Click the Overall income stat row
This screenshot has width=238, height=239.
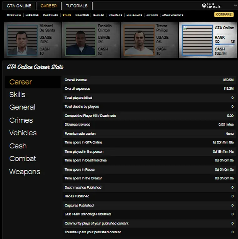click(x=149, y=80)
